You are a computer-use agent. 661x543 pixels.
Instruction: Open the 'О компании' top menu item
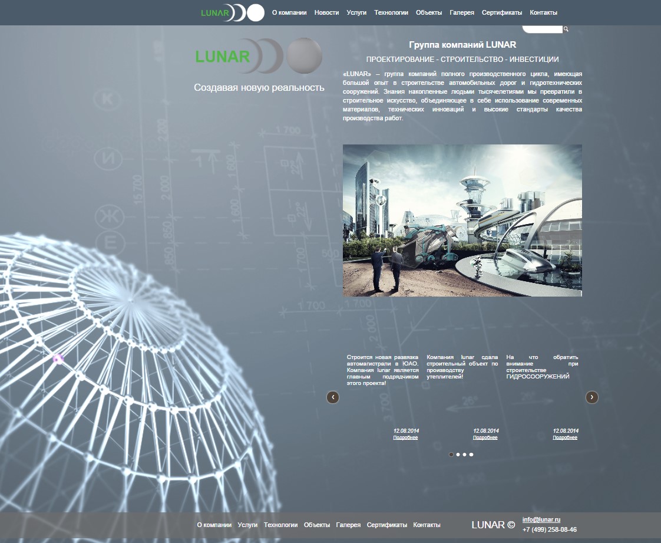pos(289,12)
